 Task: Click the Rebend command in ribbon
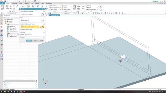click(88, 8)
